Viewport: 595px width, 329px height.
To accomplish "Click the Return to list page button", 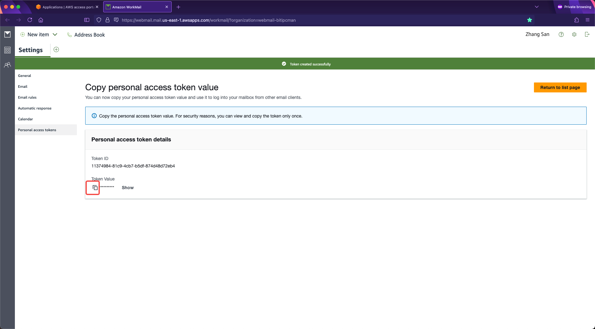I will [x=560, y=87].
